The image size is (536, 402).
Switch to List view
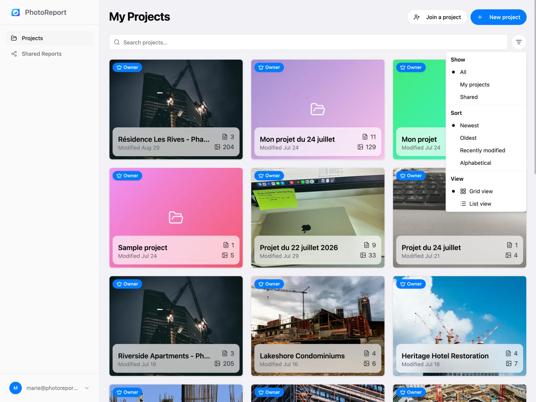pyautogui.click(x=486, y=204)
